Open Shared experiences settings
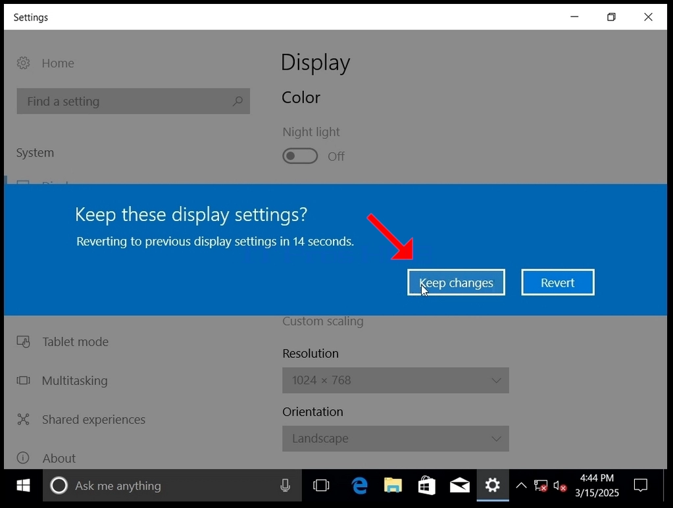 93,420
